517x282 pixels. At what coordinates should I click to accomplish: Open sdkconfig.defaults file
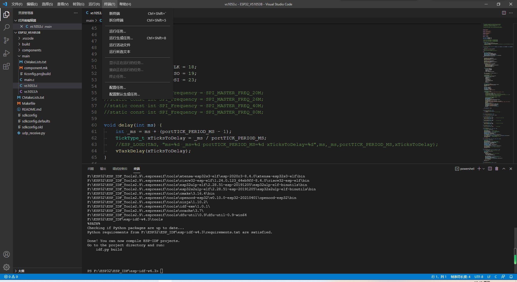[47, 121]
